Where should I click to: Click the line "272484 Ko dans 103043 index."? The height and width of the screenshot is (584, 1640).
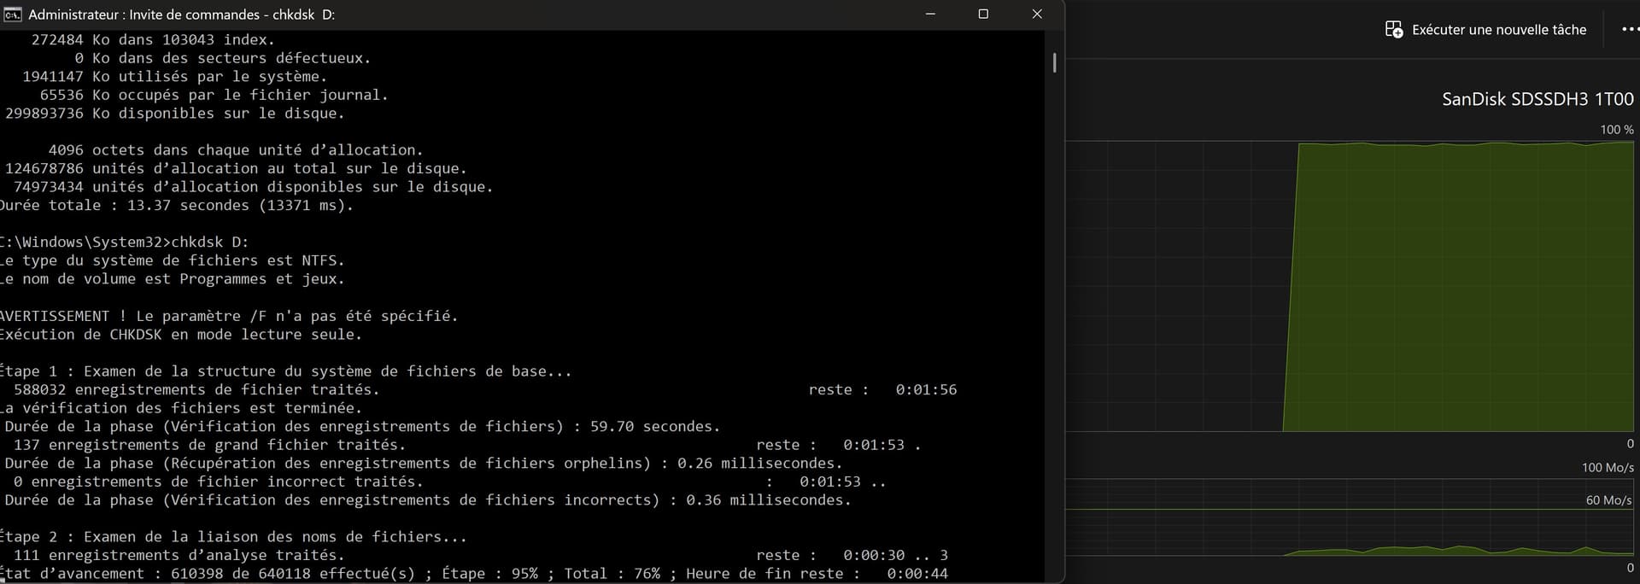(153, 40)
